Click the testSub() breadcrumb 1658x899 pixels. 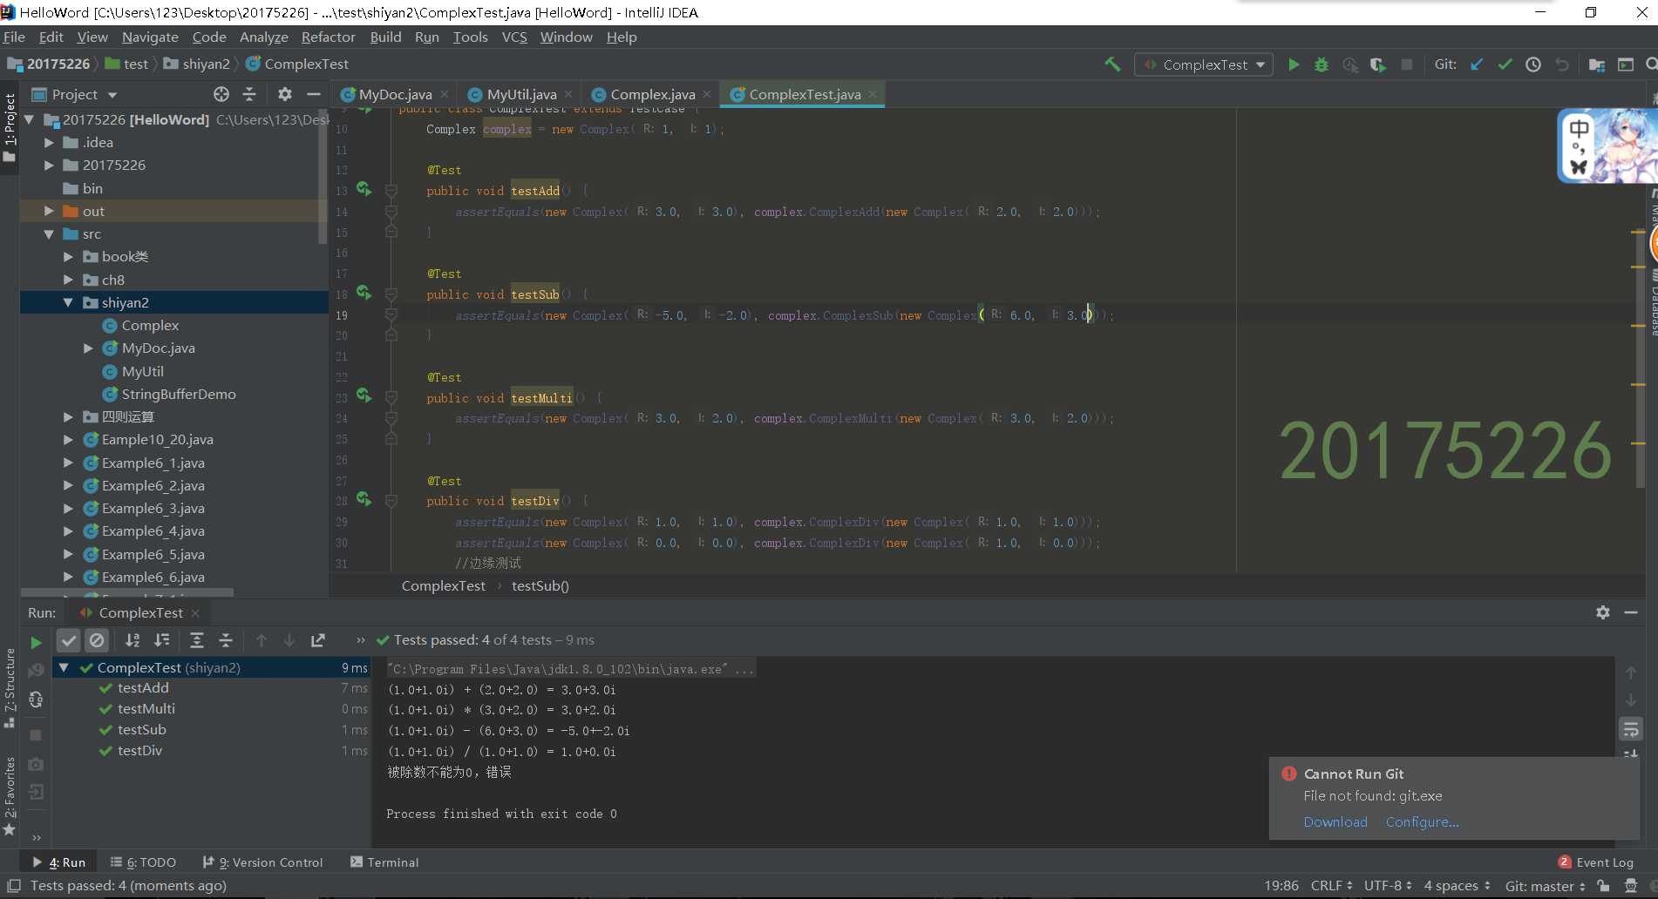540,586
